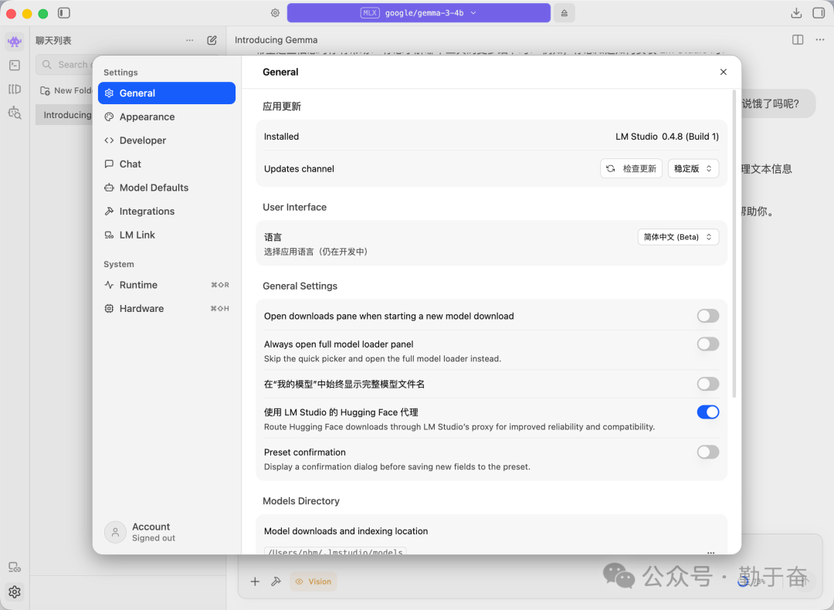
Task: Click the settings dialog vertical scrollbar
Action: [x=734, y=245]
